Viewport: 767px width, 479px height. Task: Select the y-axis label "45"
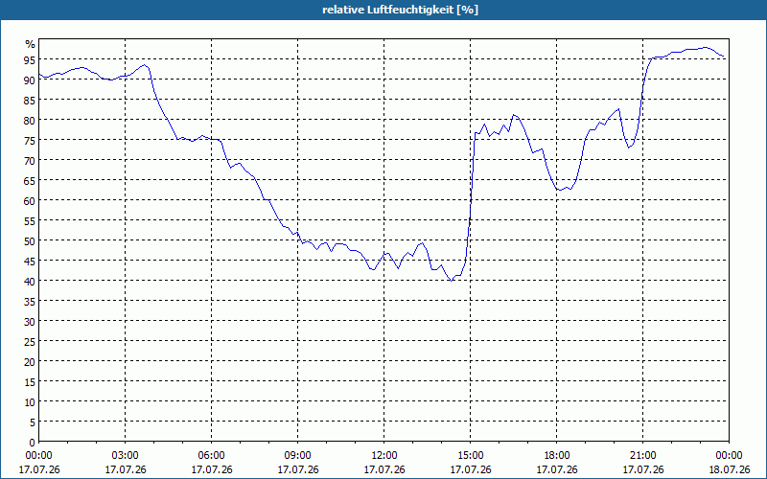point(30,261)
